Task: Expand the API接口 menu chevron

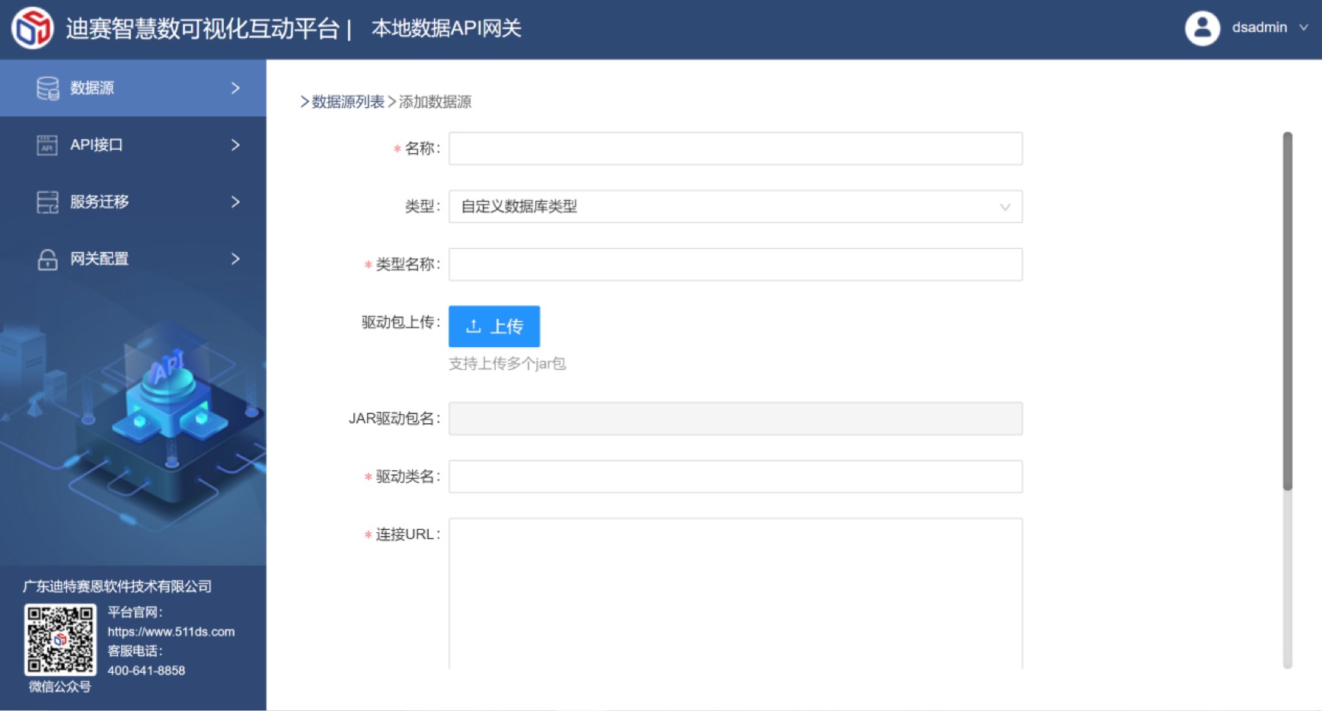Action: click(x=235, y=145)
